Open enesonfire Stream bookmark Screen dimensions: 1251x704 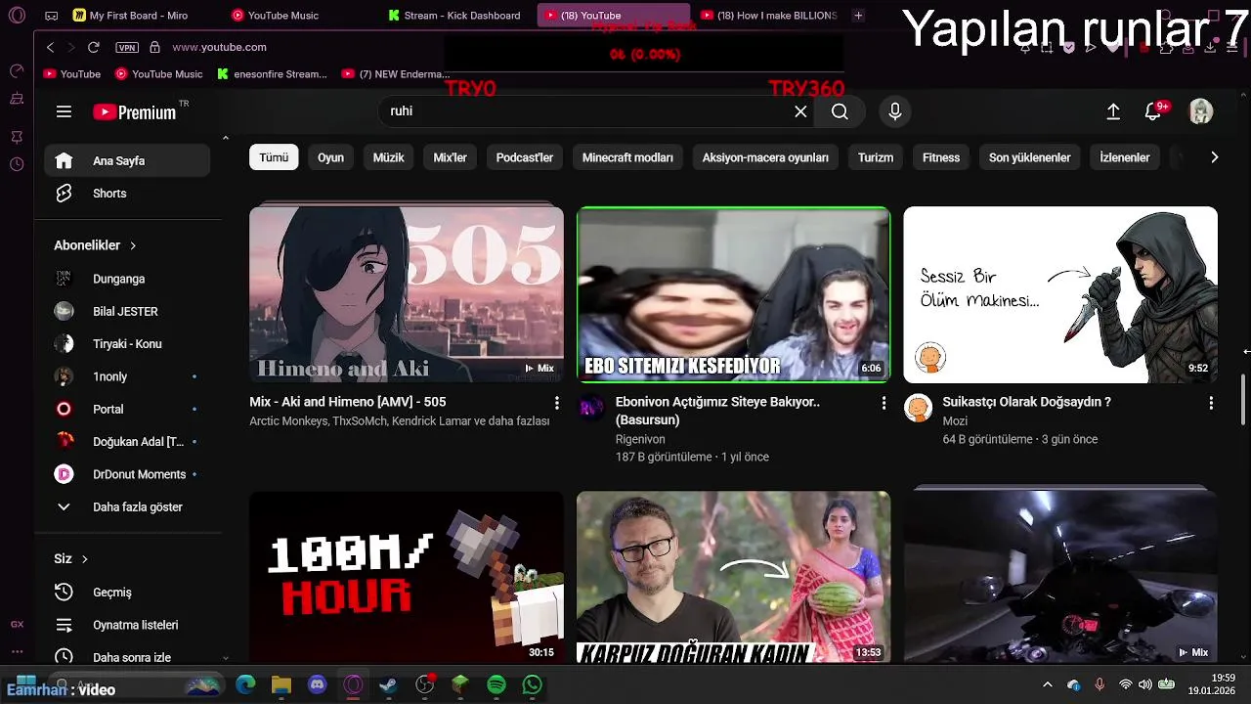(x=273, y=73)
